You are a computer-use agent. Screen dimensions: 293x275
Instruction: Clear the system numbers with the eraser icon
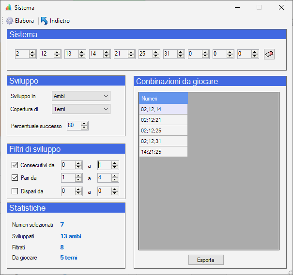[x=269, y=54]
